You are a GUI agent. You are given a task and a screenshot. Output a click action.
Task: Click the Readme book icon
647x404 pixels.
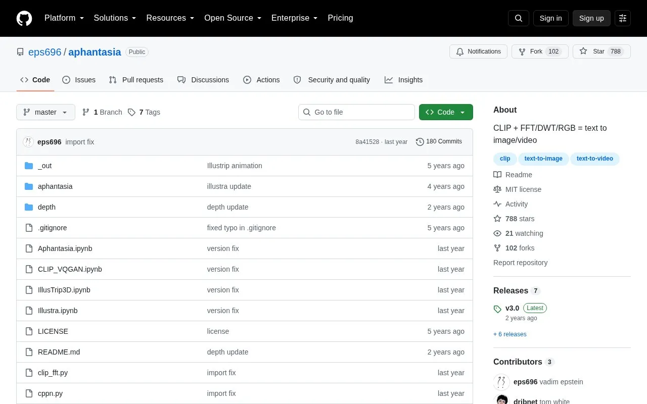click(497, 175)
